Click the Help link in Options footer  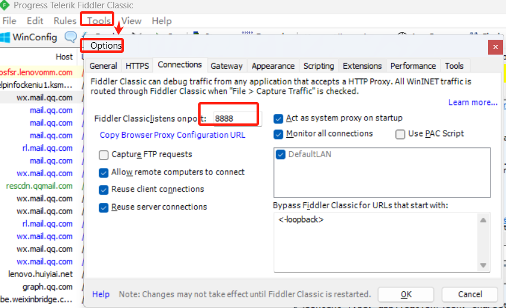point(101,294)
